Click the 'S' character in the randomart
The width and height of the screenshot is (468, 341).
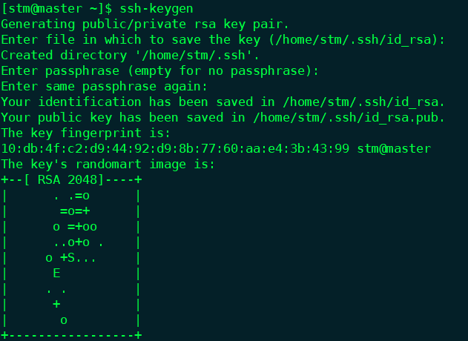[71, 258]
